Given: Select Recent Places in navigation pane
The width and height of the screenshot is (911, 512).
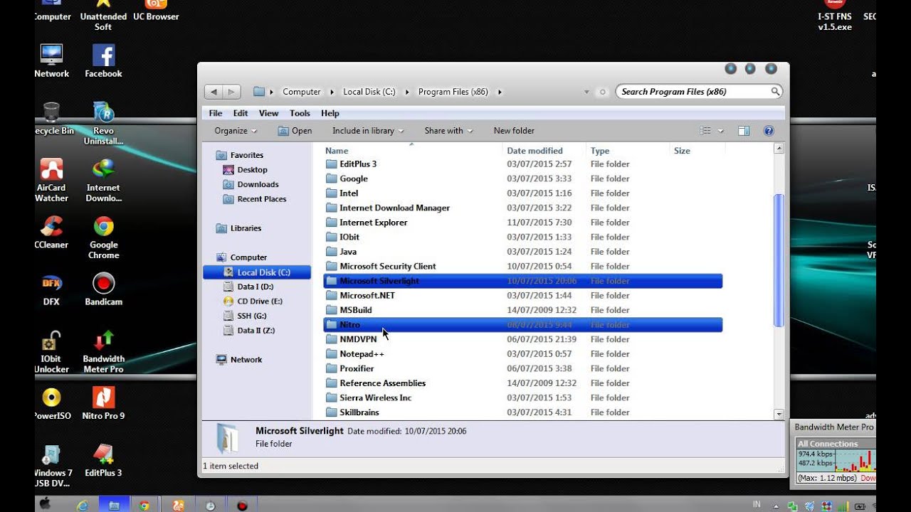Looking at the screenshot, I should click(x=255, y=199).
